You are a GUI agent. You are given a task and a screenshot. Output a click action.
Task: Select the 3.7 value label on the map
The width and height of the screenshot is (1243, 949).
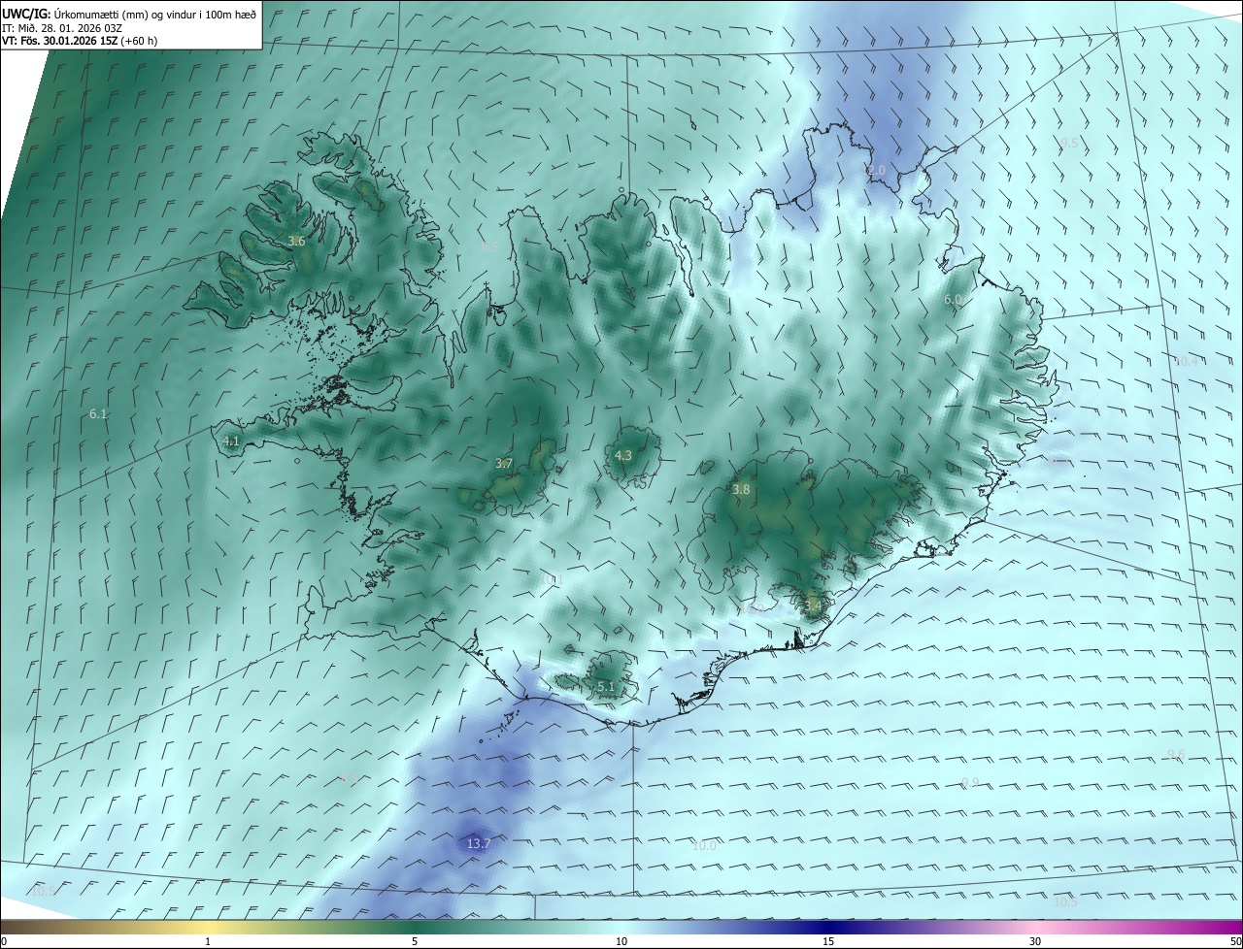tap(503, 464)
